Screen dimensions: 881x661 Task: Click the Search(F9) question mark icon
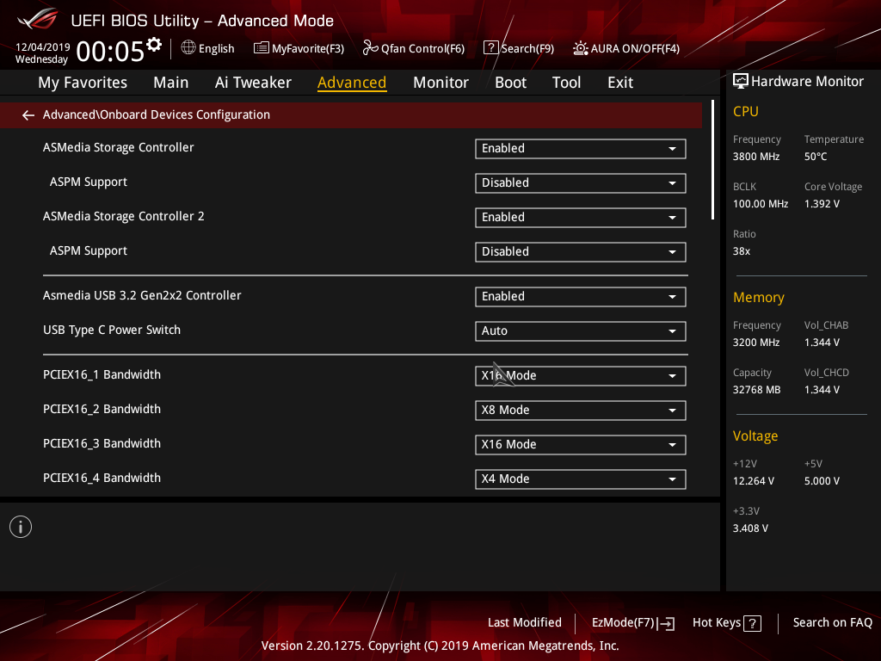click(x=490, y=48)
